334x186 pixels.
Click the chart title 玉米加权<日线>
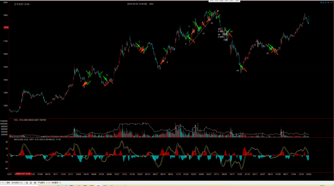[23, 4]
